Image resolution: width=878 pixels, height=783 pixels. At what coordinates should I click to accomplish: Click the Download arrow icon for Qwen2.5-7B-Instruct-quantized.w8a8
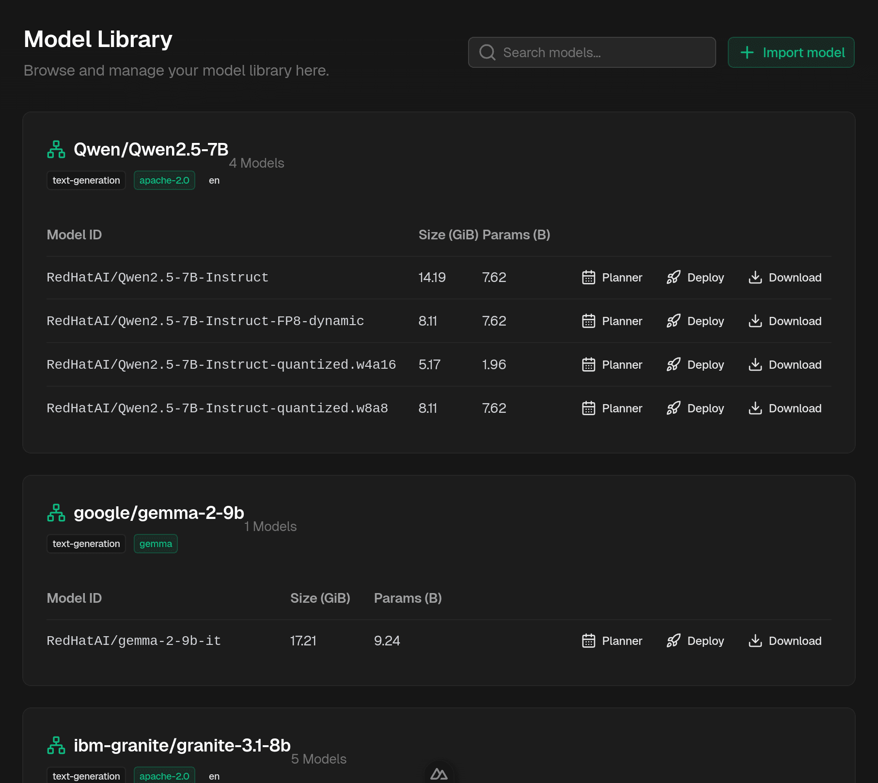[x=755, y=408]
